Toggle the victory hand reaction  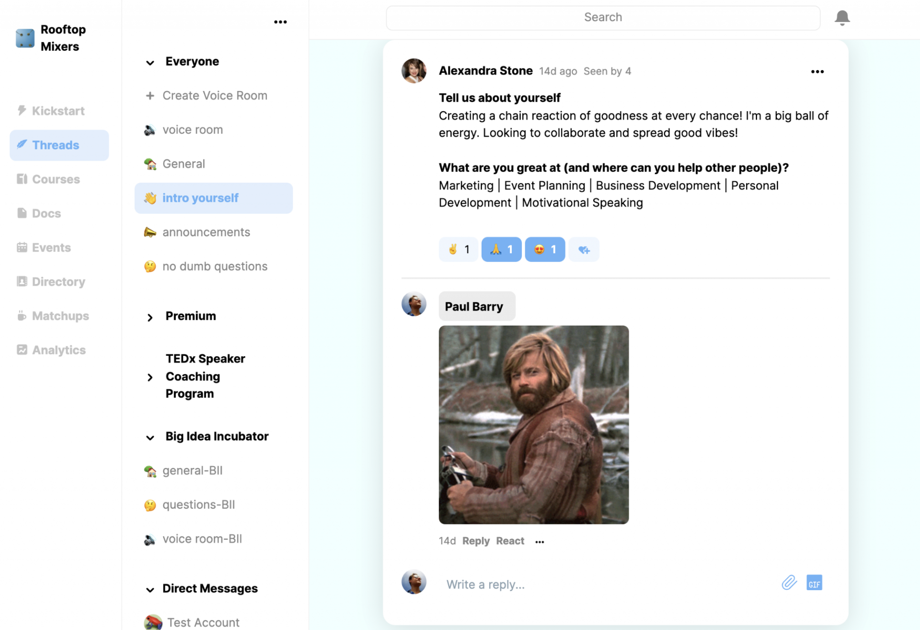tap(458, 249)
